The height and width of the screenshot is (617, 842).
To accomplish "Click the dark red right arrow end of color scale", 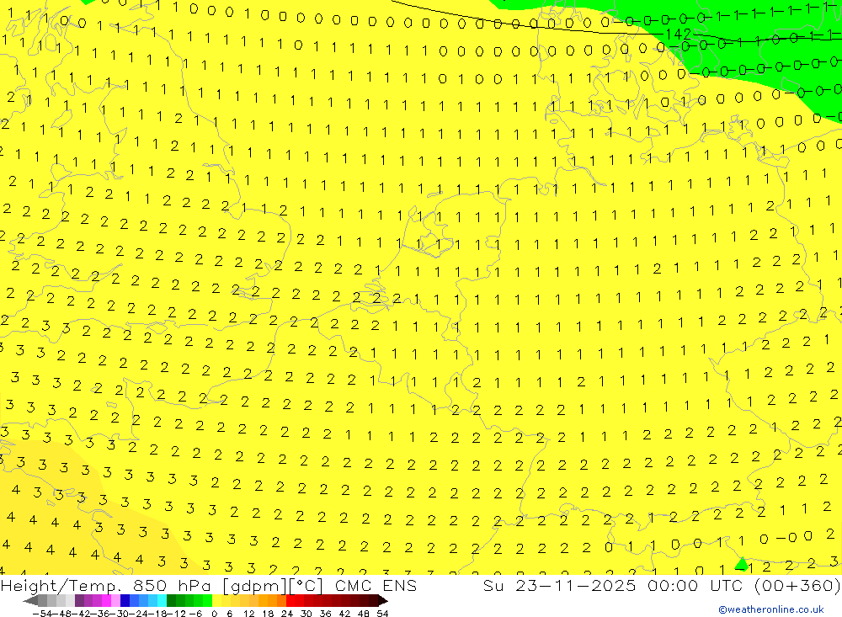I will pyautogui.click(x=383, y=600).
